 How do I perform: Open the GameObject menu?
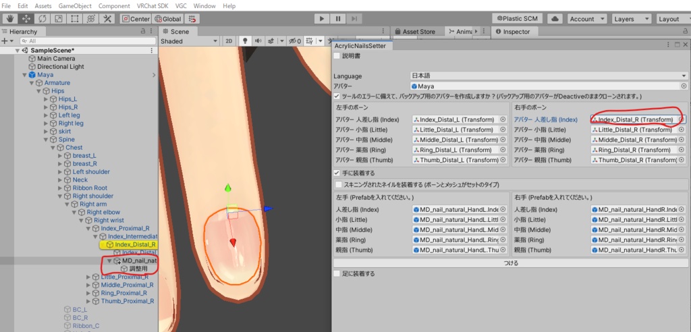[75, 6]
